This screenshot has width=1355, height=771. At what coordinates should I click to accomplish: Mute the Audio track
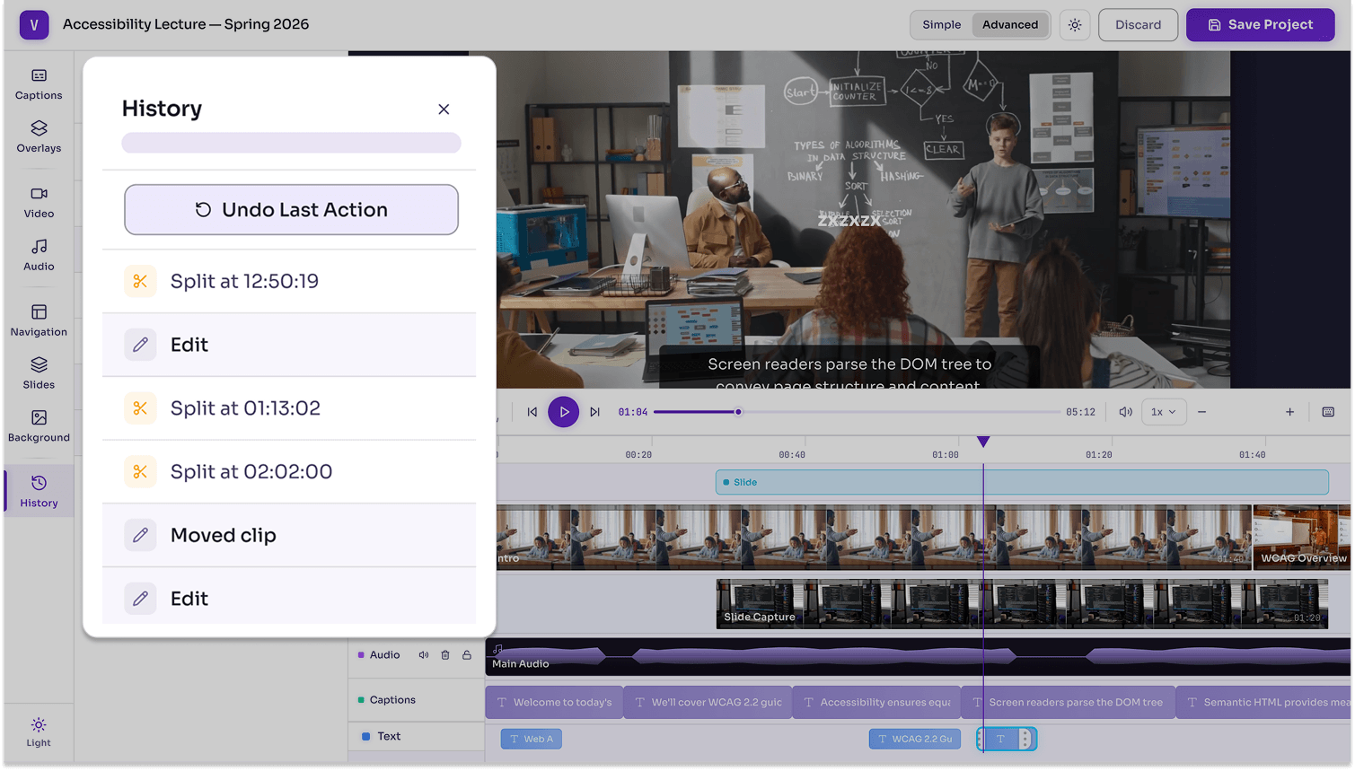(424, 655)
